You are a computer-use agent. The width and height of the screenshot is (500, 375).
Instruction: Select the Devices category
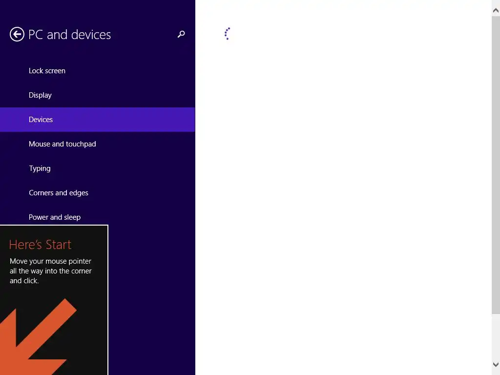pyautogui.click(x=98, y=120)
